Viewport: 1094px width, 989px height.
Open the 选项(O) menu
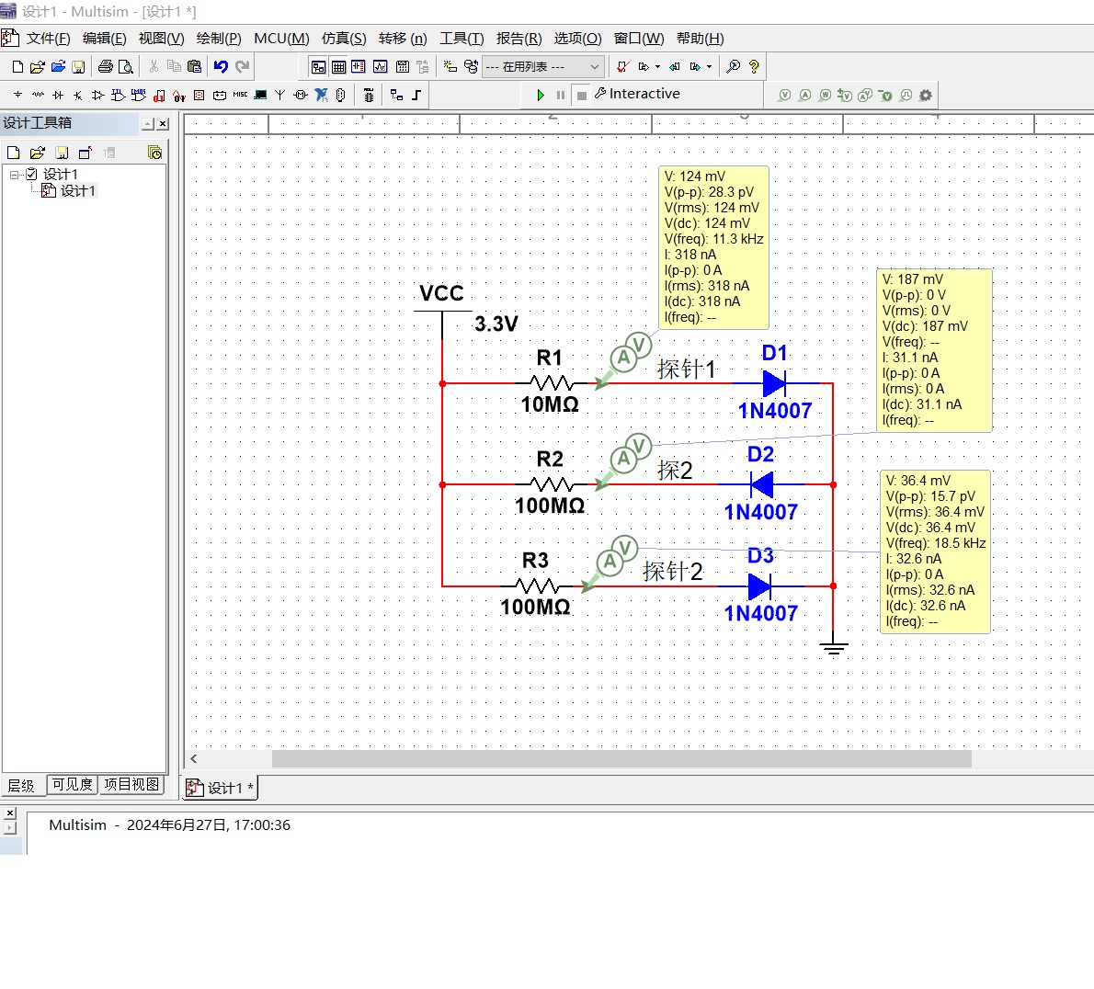click(577, 39)
